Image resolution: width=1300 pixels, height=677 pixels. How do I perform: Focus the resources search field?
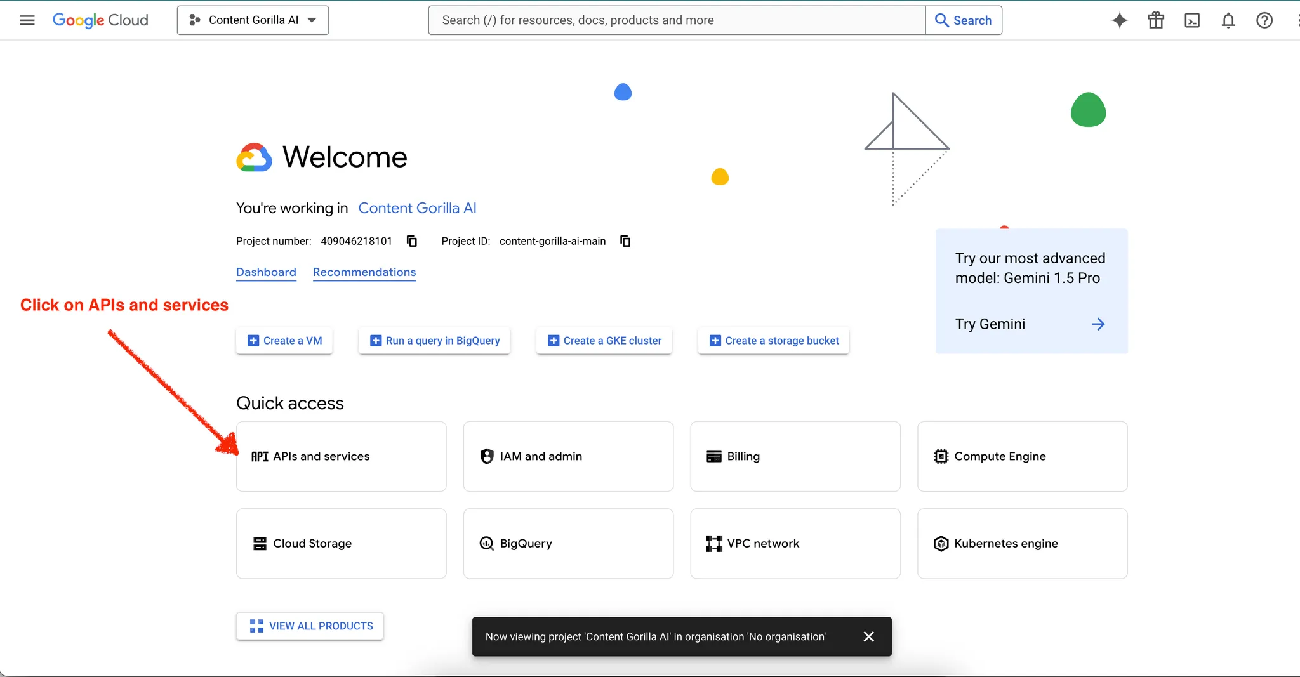click(x=677, y=20)
